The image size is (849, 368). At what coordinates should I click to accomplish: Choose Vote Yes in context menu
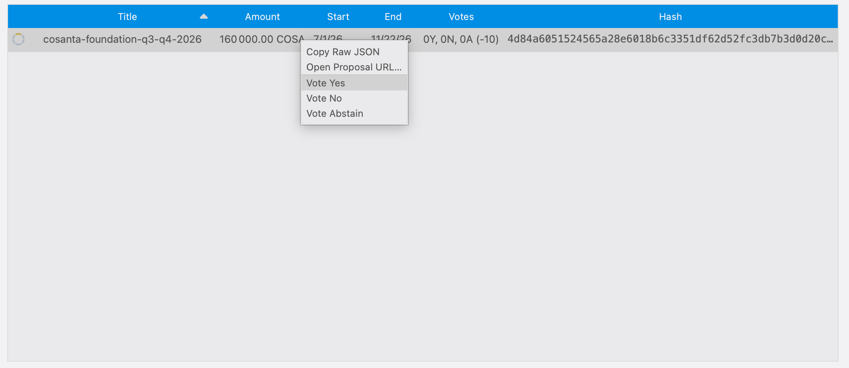[x=354, y=83]
